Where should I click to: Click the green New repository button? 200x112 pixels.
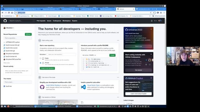click(28, 34)
